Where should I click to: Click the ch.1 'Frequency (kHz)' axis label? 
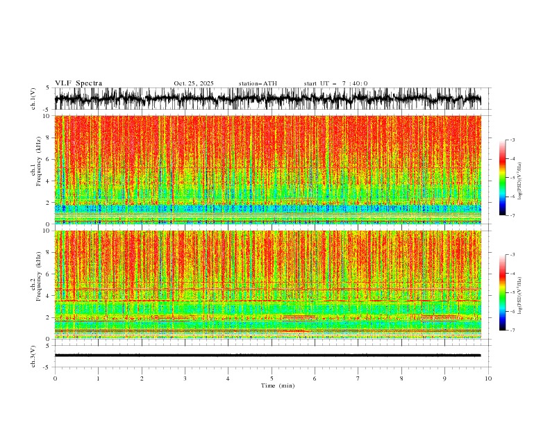point(39,162)
